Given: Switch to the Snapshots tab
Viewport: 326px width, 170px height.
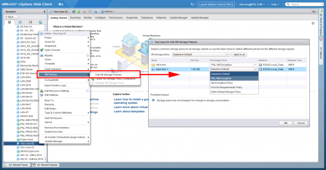Looking at the screenshot, I should (132, 18).
